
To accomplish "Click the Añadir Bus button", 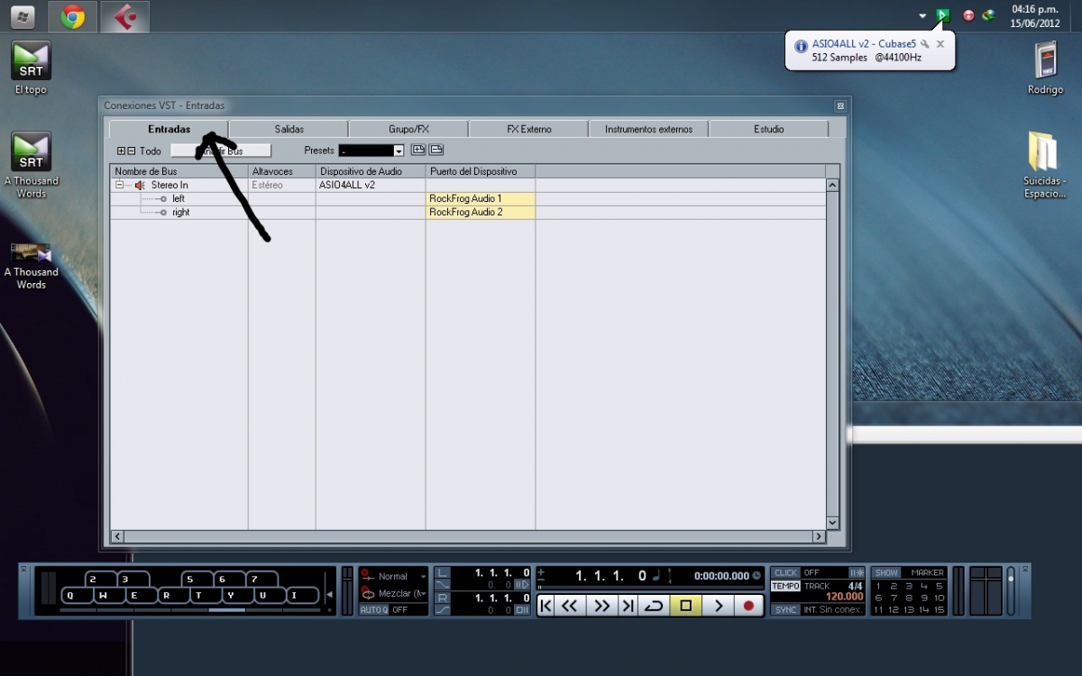I will pyautogui.click(x=221, y=151).
